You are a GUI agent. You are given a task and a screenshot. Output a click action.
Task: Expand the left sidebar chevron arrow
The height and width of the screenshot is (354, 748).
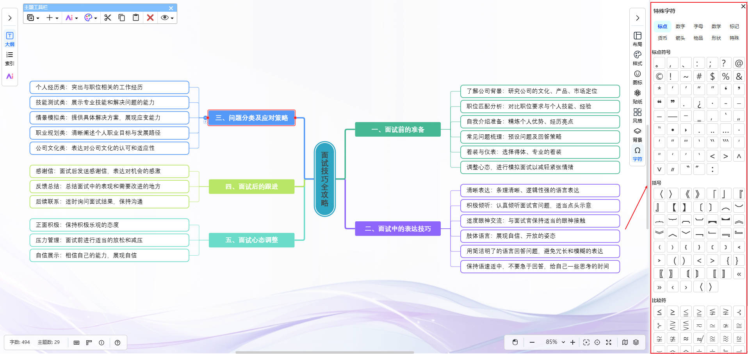coord(10,18)
